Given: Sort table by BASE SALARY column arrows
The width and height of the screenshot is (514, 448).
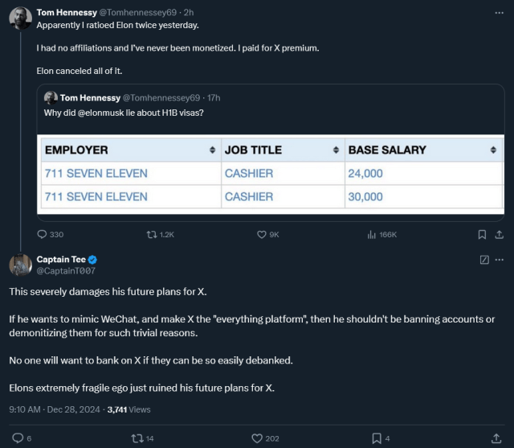Looking at the screenshot, I should pos(493,150).
